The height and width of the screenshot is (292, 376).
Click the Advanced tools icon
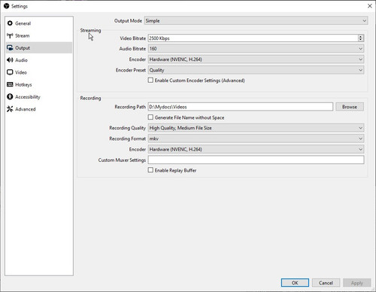point(10,109)
